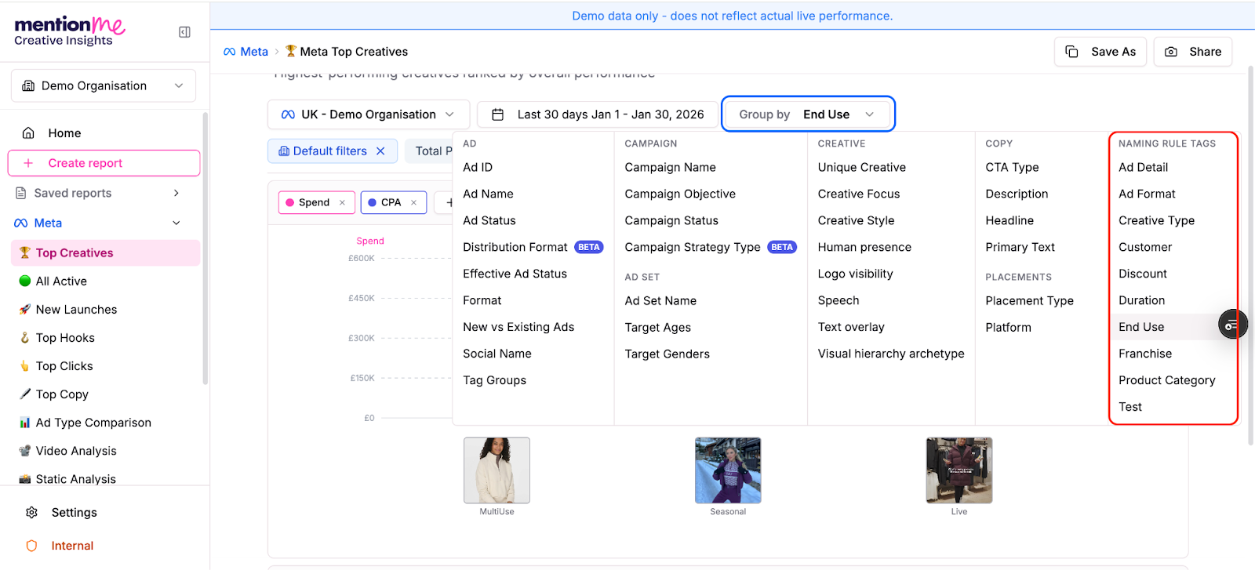Click the Share camera icon
The width and height of the screenshot is (1255, 570).
click(x=1171, y=52)
